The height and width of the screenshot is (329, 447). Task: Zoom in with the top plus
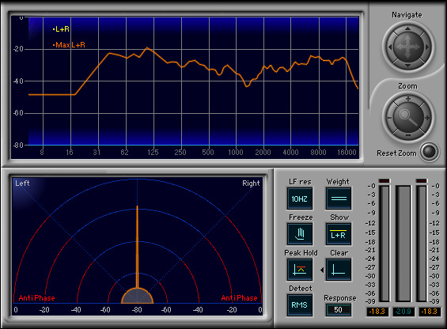(x=408, y=99)
